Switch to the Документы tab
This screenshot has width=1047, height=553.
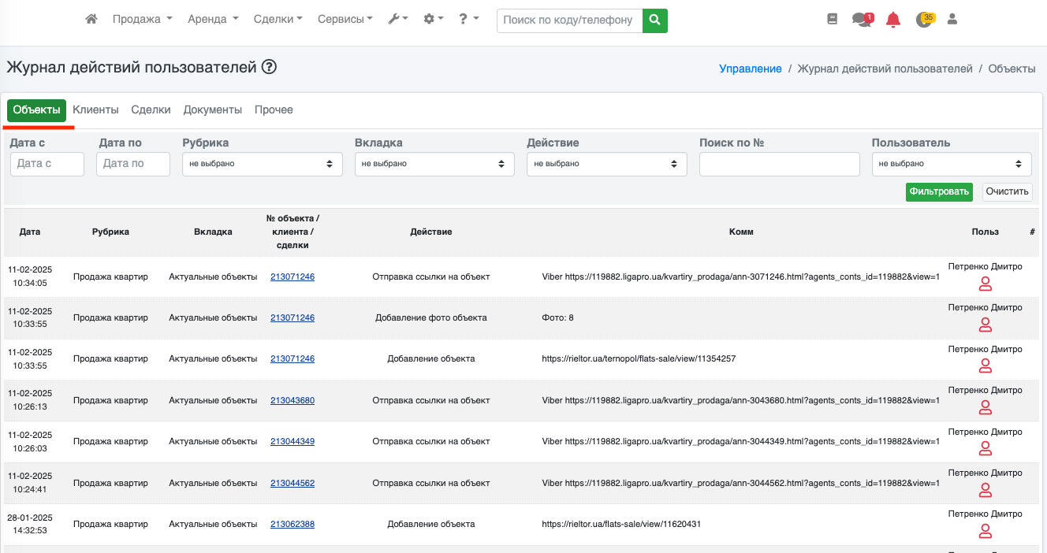[212, 110]
